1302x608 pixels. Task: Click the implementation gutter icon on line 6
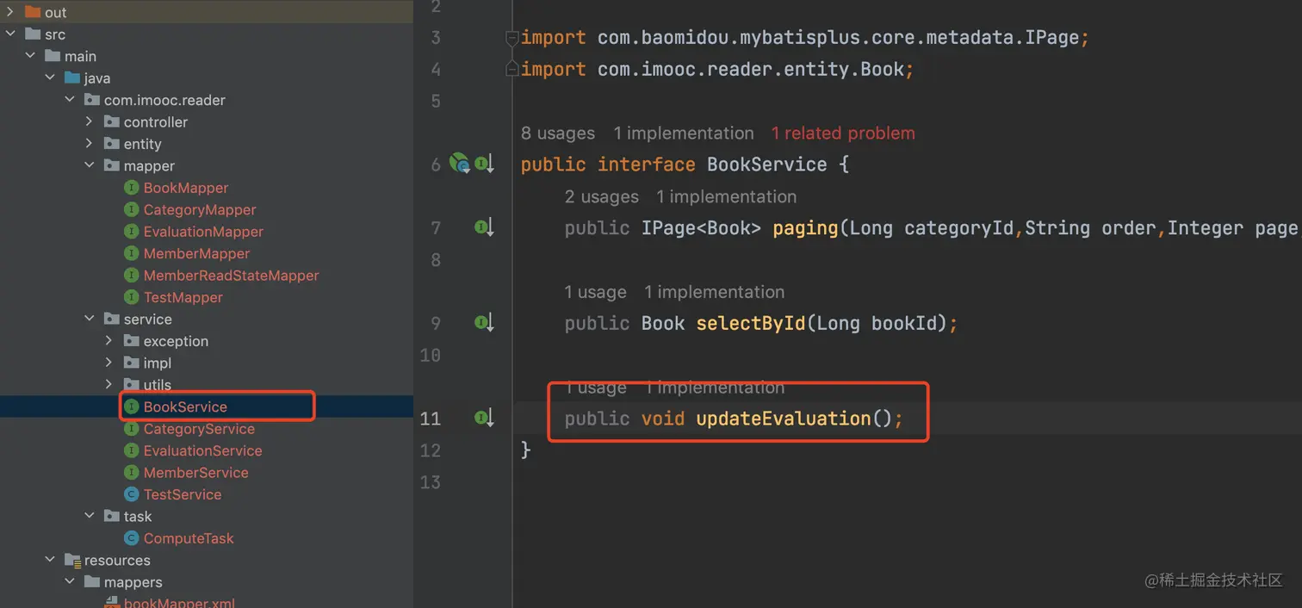click(485, 164)
